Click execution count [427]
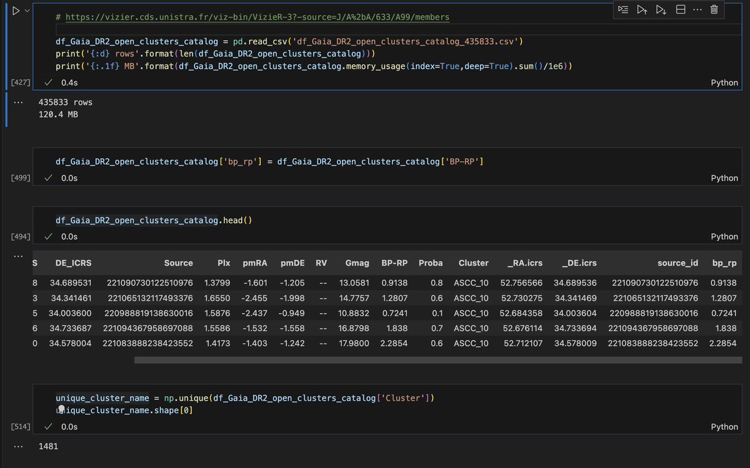 (21, 82)
